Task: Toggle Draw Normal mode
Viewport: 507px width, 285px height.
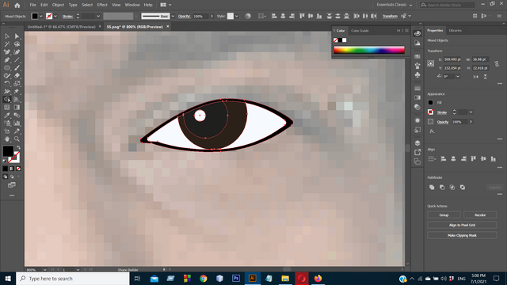Action: pyautogui.click(x=6, y=177)
